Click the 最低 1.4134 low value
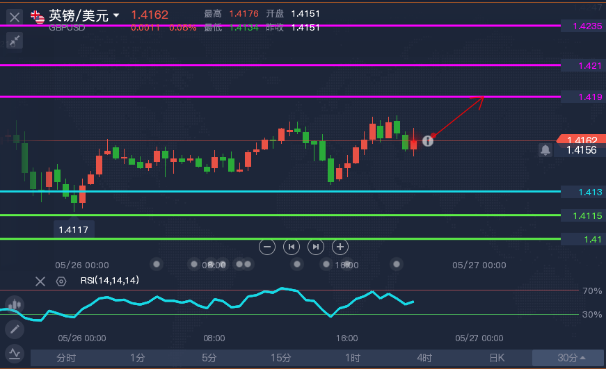The image size is (606, 369). [x=244, y=27]
